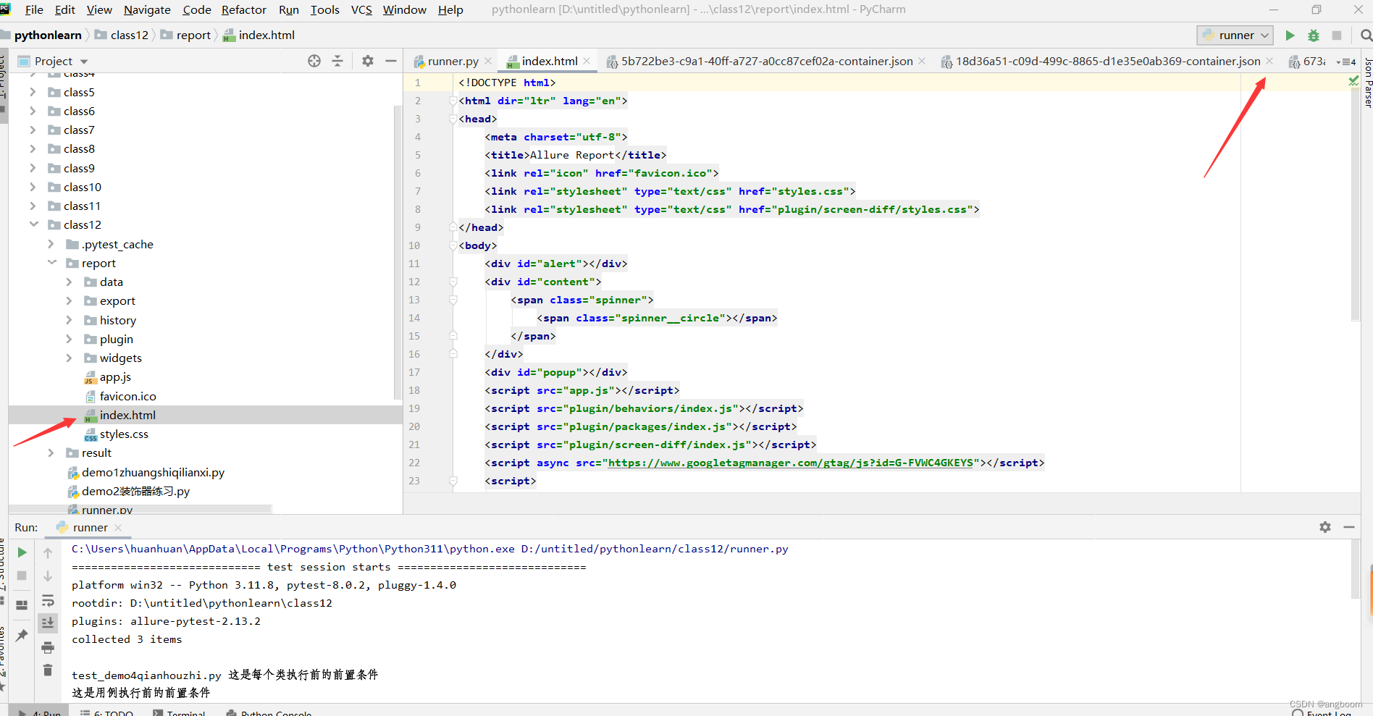The height and width of the screenshot is (716, 1373).
Task: Expand the class5 folder
Action: 33,92
